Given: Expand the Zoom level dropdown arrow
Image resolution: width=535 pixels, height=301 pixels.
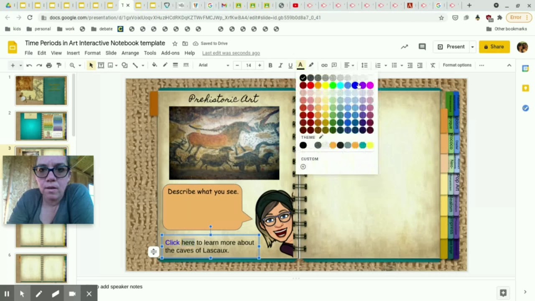Looking at the screenshot, I should [79, 65].
